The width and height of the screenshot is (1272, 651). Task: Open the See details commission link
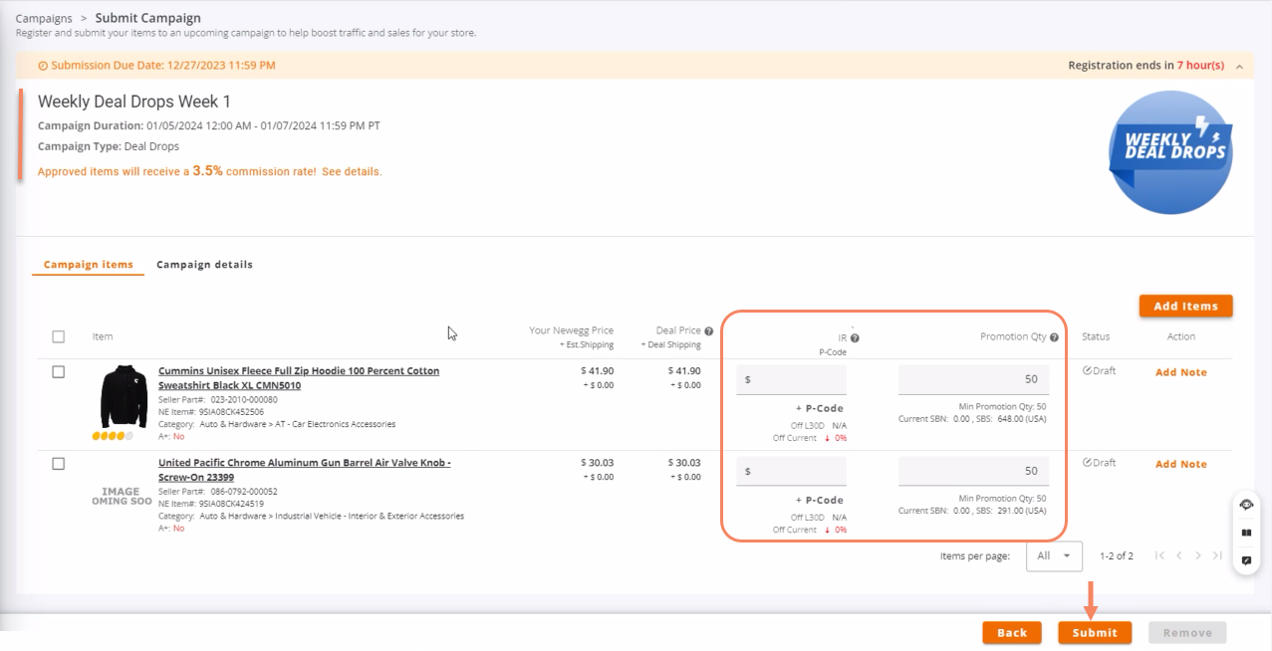pyautogui.click(x=352, y=171)
